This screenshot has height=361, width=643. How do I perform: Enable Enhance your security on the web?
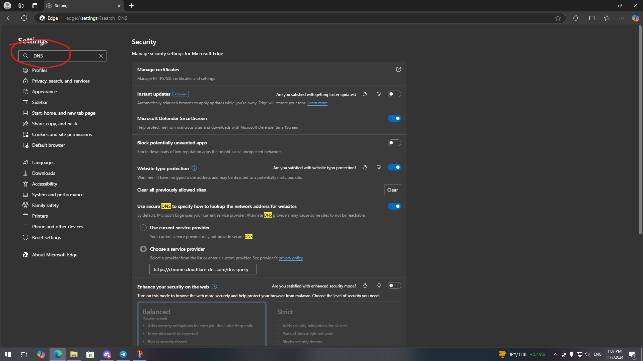click(394, 285)
